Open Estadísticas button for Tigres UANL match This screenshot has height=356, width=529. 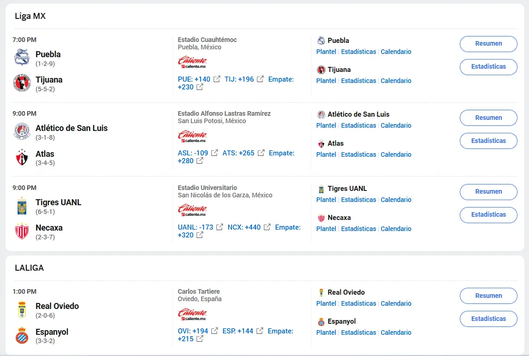488,215
